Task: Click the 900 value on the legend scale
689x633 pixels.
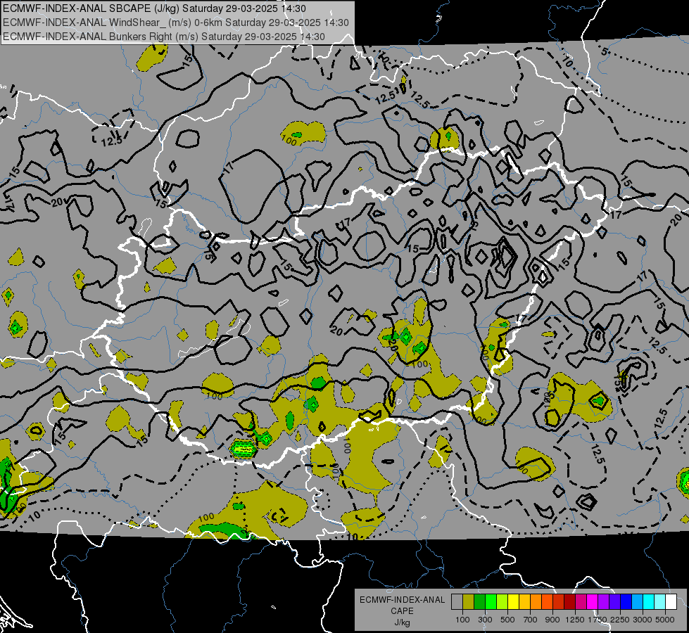Action: pyautogui.click(x=552, y=620)
